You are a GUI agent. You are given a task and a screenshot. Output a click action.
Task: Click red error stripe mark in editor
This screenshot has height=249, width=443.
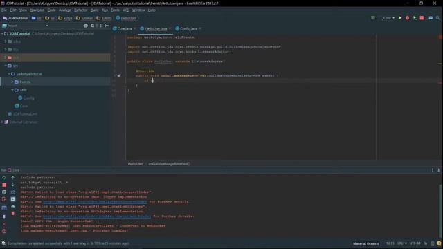point(440,83)
